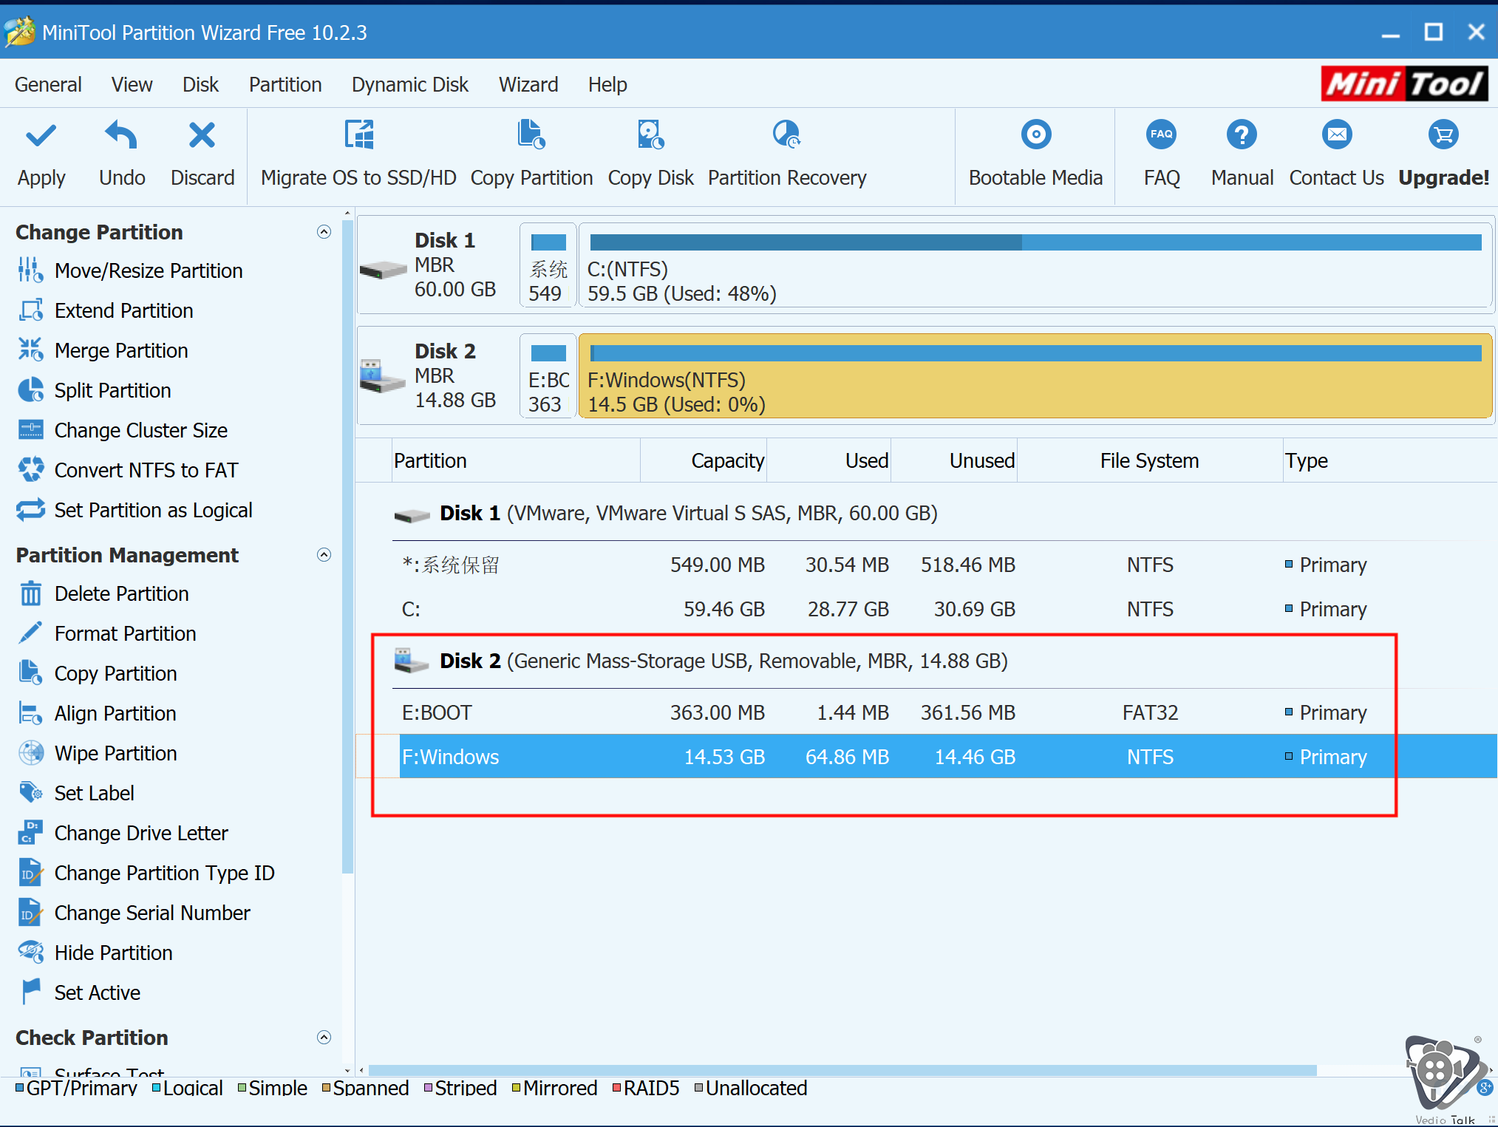This screenshot has width=1498, height=1127.
Task: Sort by File System column header
Action: pos(1150,460)
